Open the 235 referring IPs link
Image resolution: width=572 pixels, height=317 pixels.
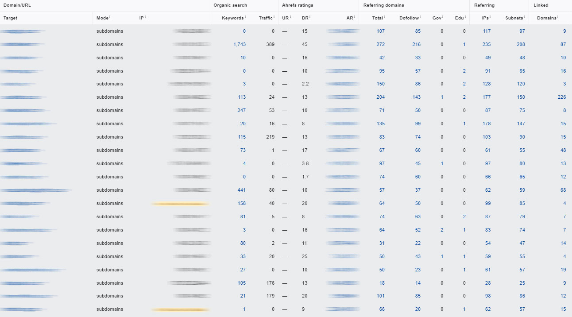486,45
